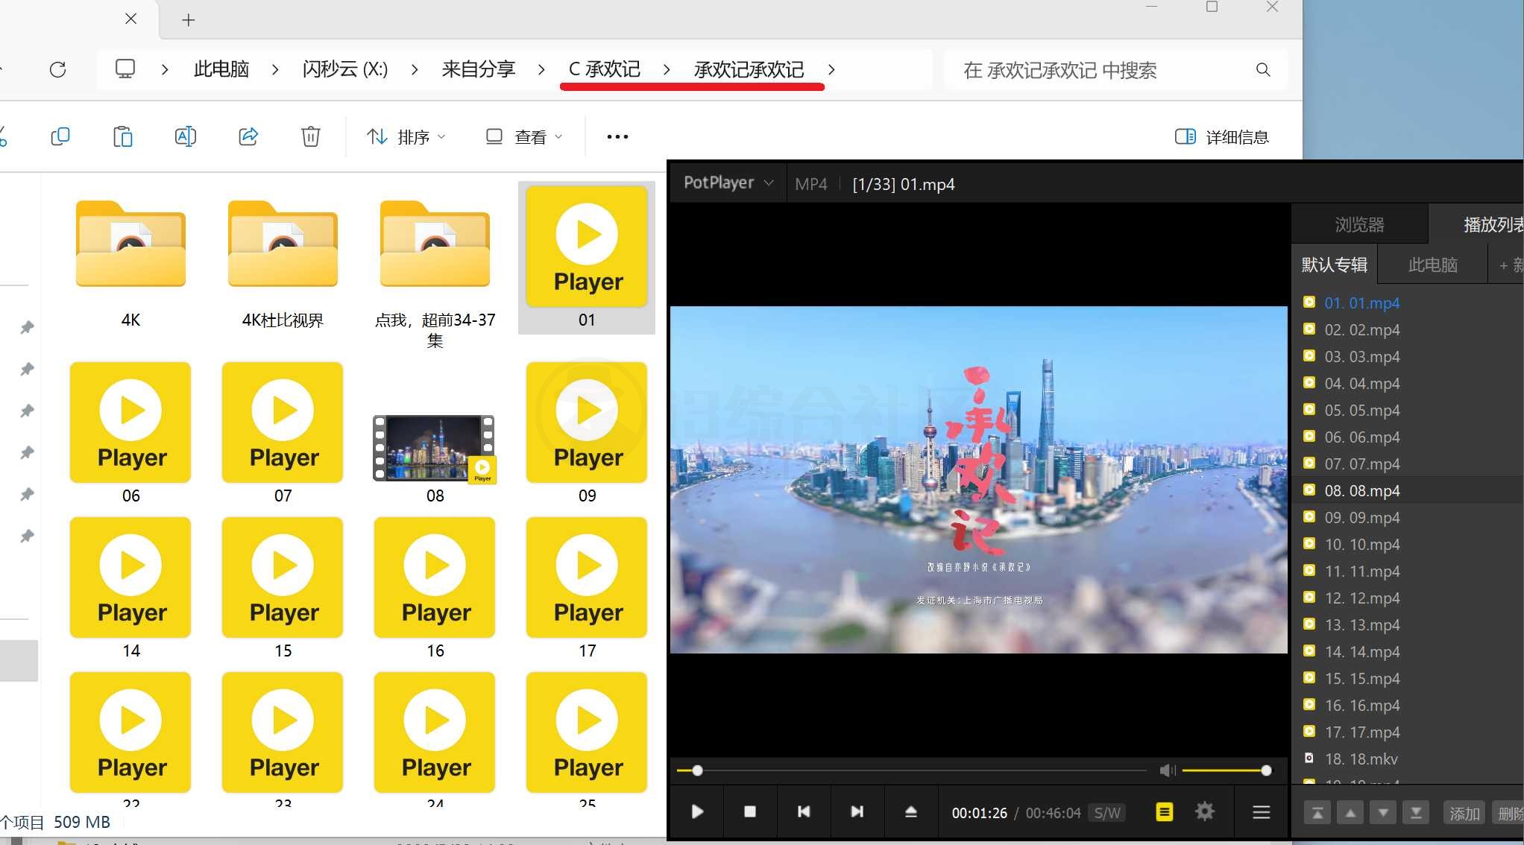The image size is (1524, 845).
Task: Go to 来自分享 in the breadcrumb
Action: coord(479,69)
